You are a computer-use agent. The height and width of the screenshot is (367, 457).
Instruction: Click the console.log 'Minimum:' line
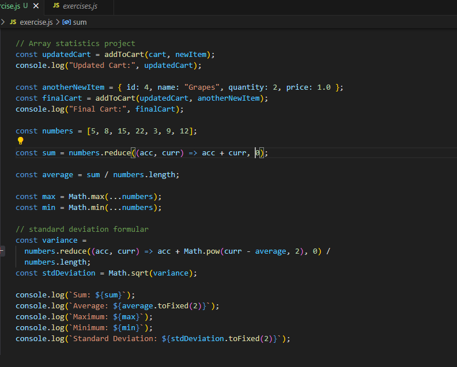[84, 328]
